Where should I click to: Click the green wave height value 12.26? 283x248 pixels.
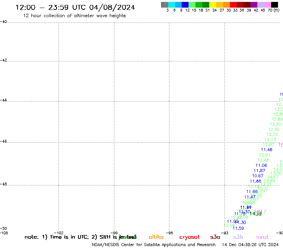[229, 225]
